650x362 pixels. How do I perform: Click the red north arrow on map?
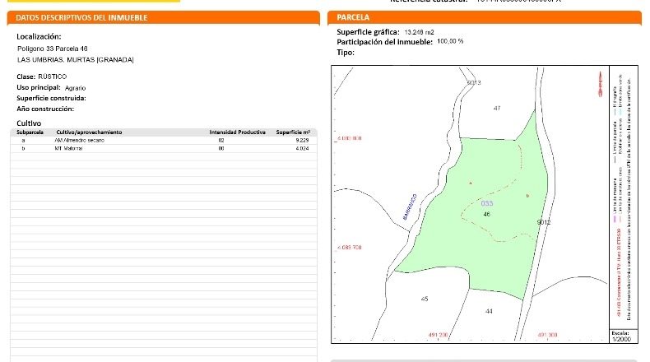click(x=600, y=84)
